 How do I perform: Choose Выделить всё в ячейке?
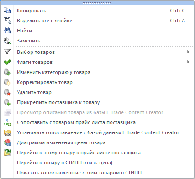coord(98,21)
